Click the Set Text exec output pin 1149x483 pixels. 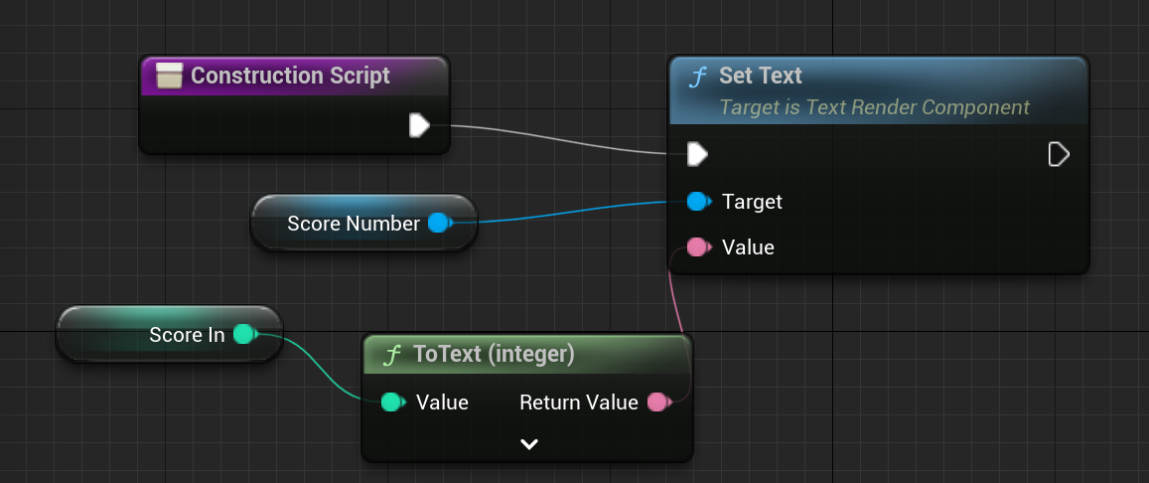pos(1059,154)
